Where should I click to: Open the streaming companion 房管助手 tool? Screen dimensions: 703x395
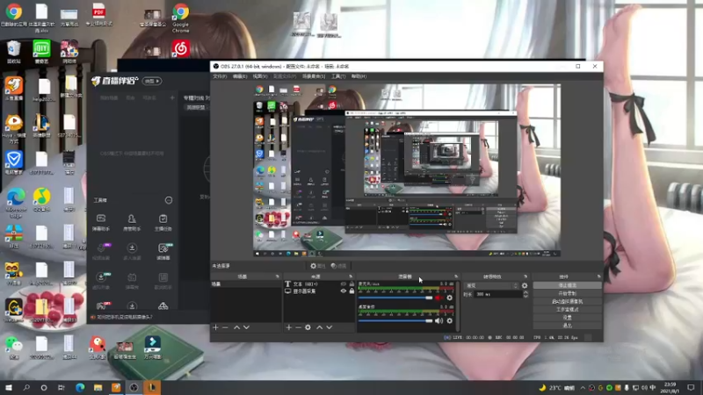[132, 222]
